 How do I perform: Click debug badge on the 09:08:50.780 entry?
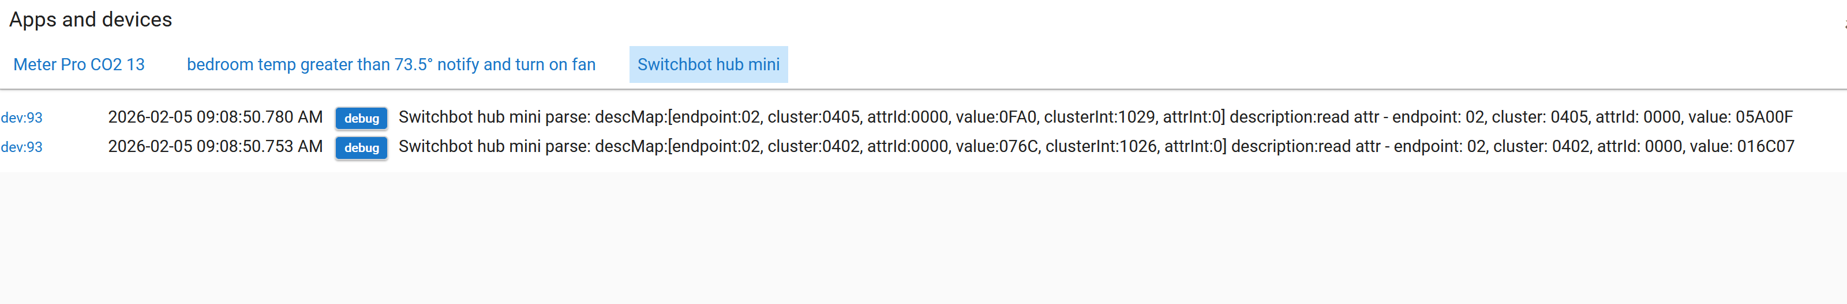coord(361,118)
